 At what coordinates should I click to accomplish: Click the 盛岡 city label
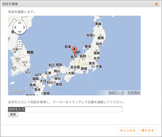click(100, 38)
